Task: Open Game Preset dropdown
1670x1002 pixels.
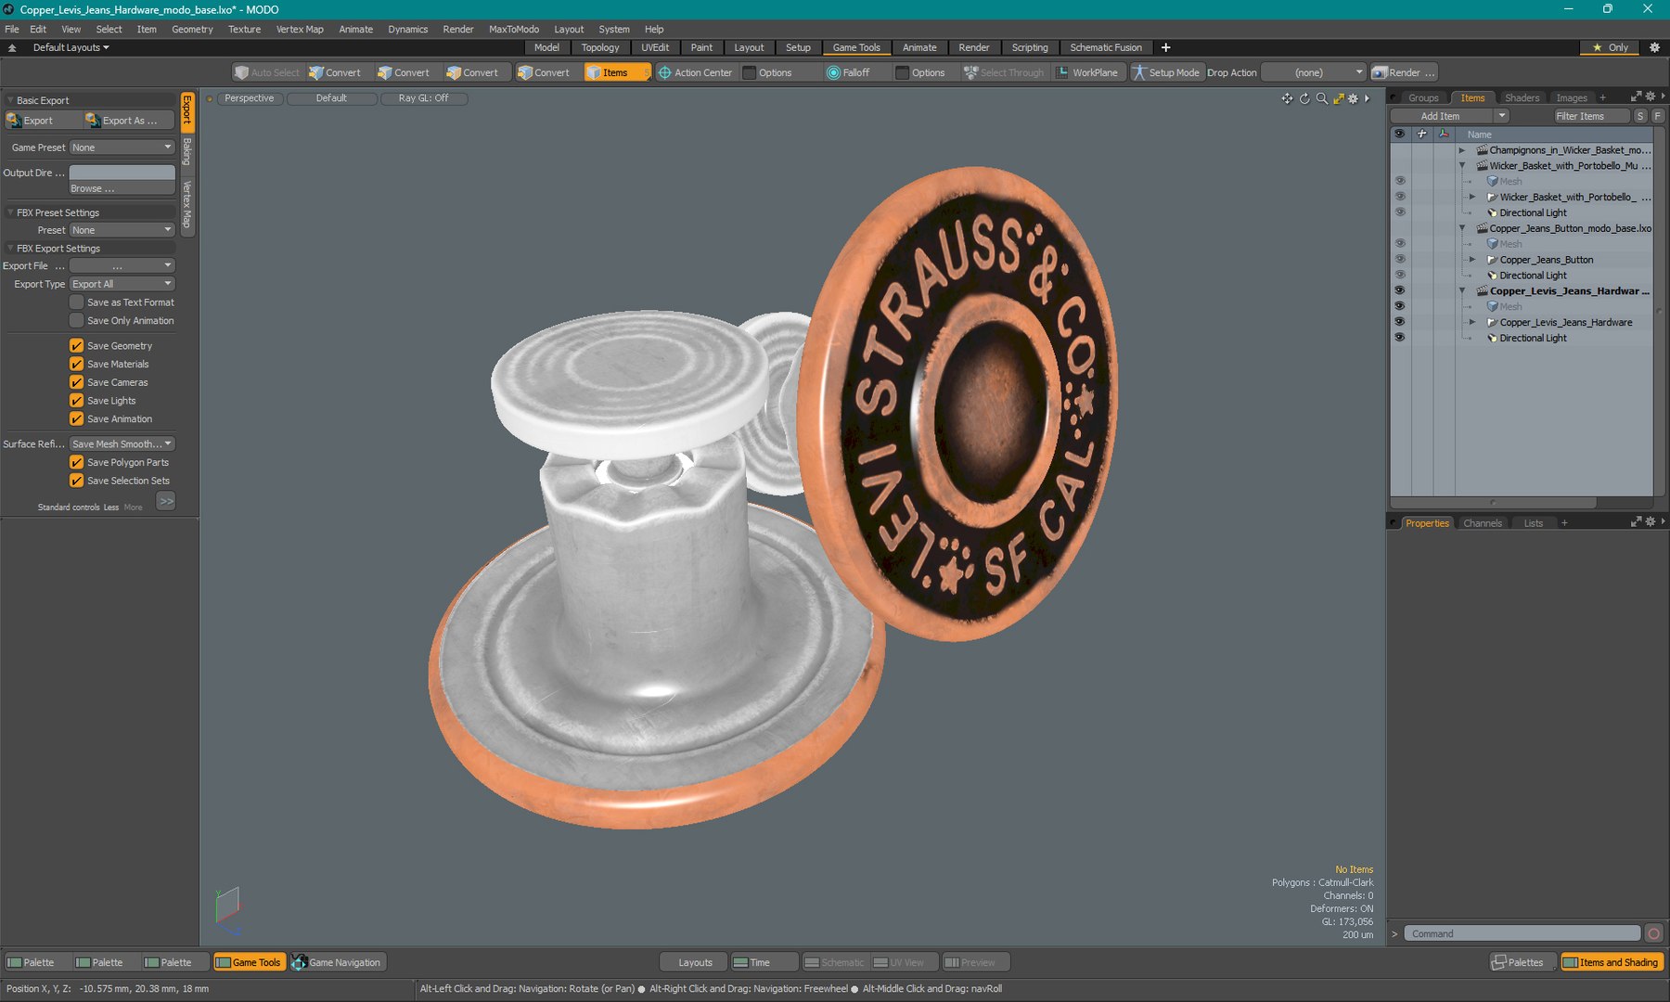Action: (x=122, y=148)
